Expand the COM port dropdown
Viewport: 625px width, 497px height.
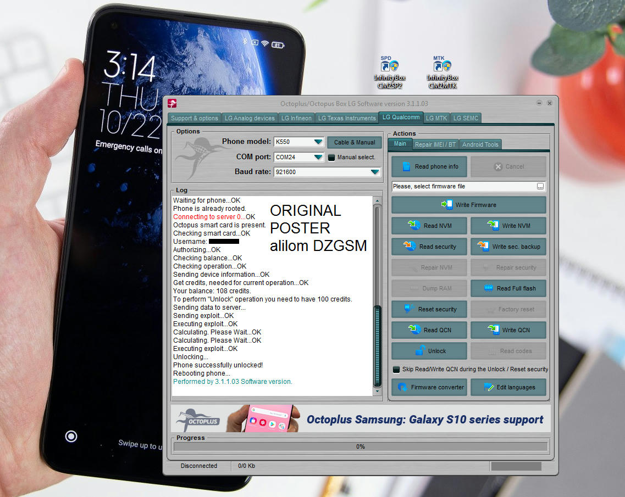[318, 157]
